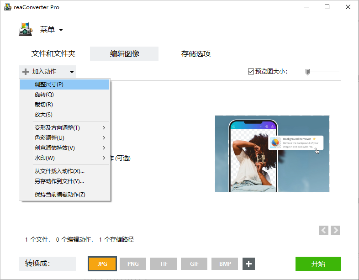Select TIF output format
The image size is (359, 280).
tap(164, 264)
